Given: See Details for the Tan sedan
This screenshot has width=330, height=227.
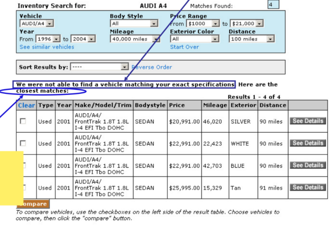Looking at the screenshot, I should point(308,187).
